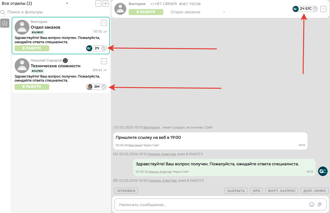This screenshot has width=330, height=213.
Task: Click the 09:41 time on Николай Сидоров card
Action: point(97,70)
